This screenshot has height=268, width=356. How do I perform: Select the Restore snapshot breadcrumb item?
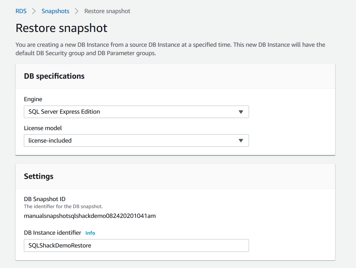coord(107,11)
